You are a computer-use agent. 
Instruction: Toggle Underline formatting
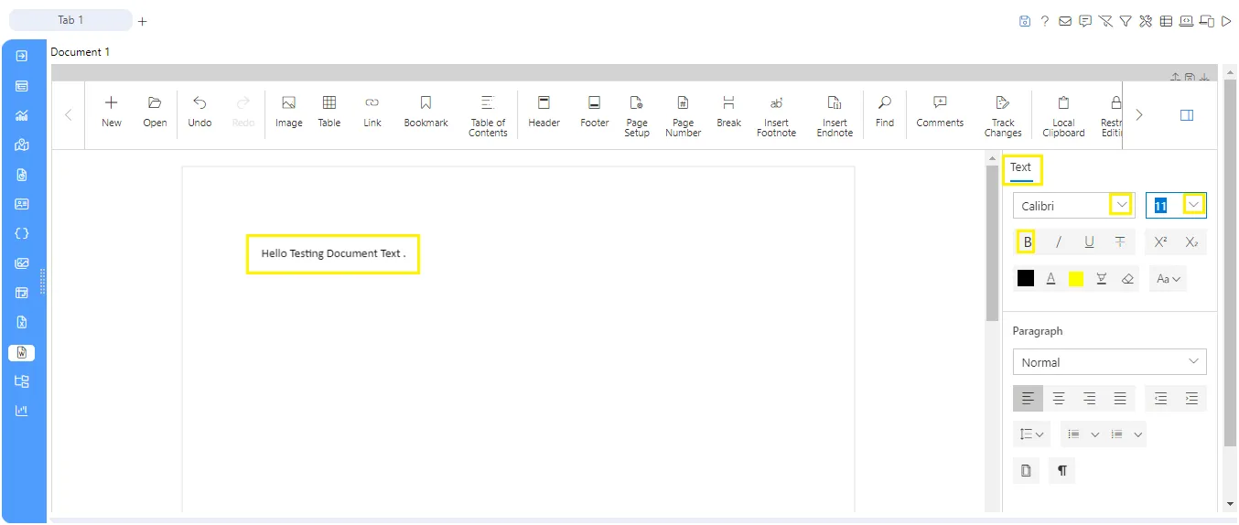coord(1089,242)
